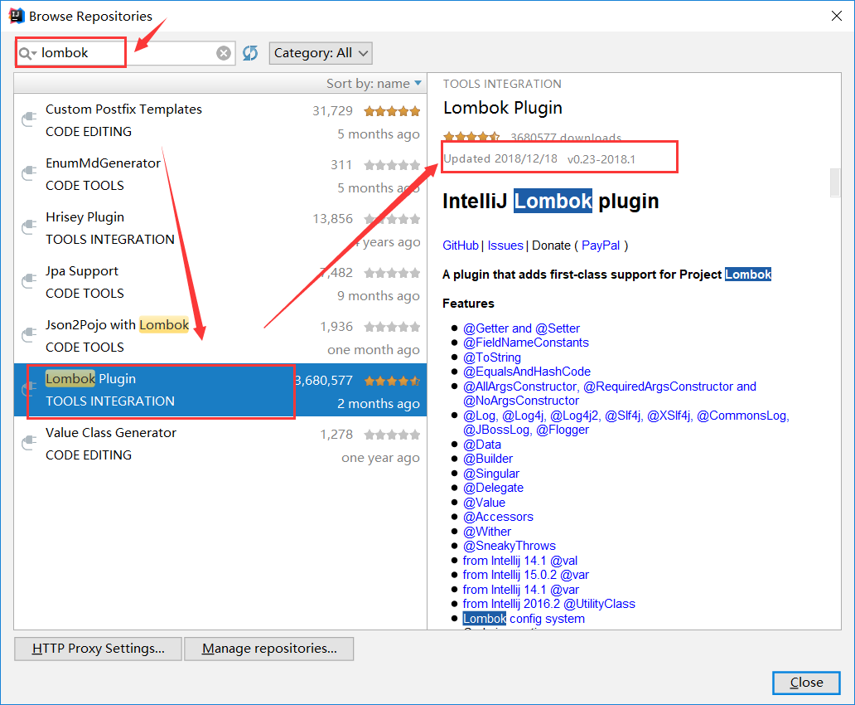The image size is (855, 705).
Task: Open the @Delegate link
Action: tap(493, 488)
